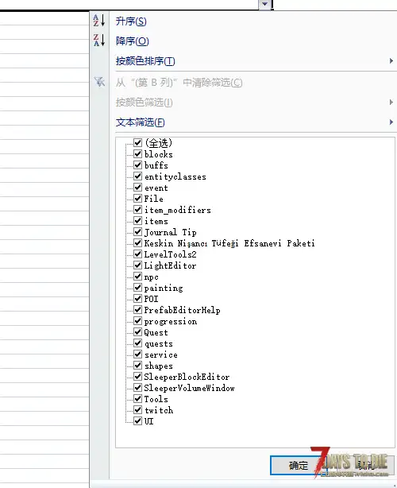
Task: Uncheck the progression checkbox
Action: 137,321
